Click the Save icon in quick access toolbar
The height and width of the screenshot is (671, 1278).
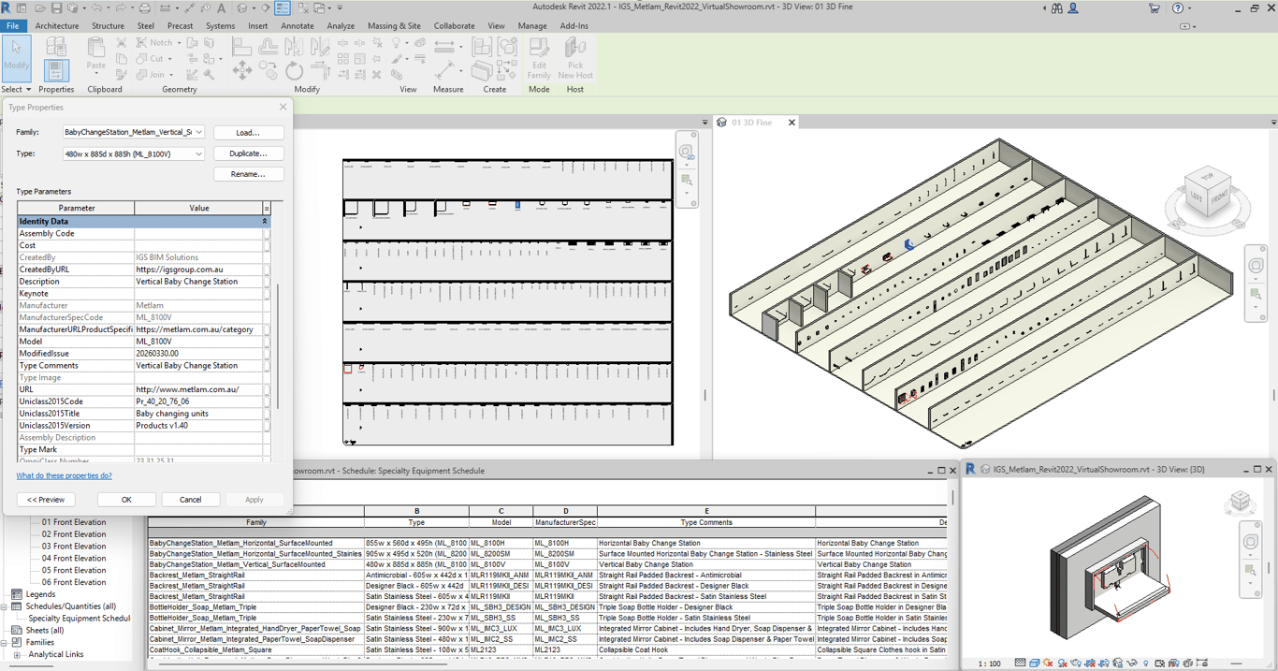(x=57, y=8)
